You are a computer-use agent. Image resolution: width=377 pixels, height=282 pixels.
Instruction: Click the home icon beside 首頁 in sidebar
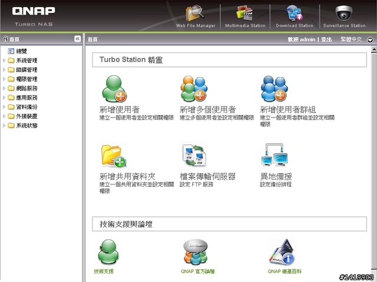click(x=5, y=39)
